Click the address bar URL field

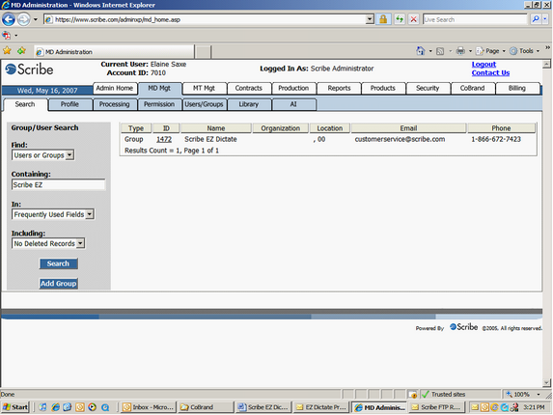[206, 19]
